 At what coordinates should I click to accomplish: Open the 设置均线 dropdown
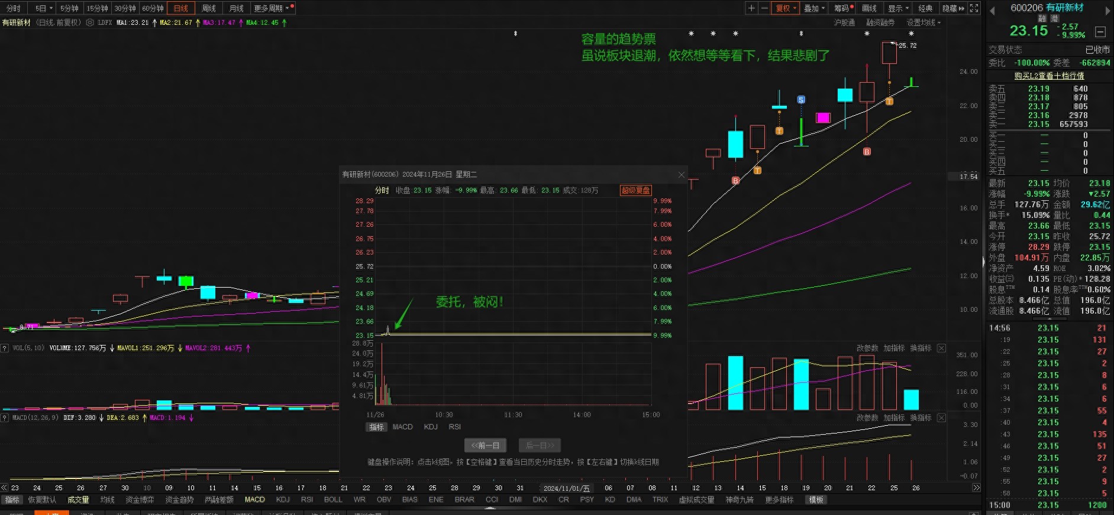click(x=923, y=22)
